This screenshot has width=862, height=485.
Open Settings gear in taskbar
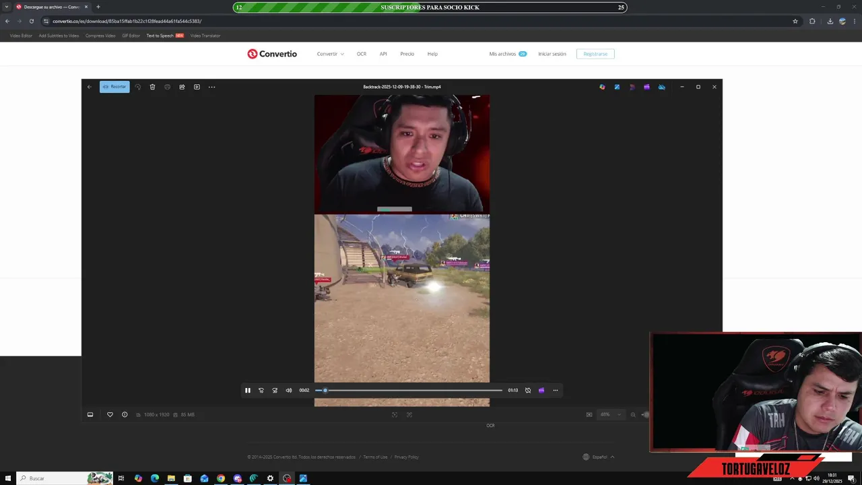(270, 478)
